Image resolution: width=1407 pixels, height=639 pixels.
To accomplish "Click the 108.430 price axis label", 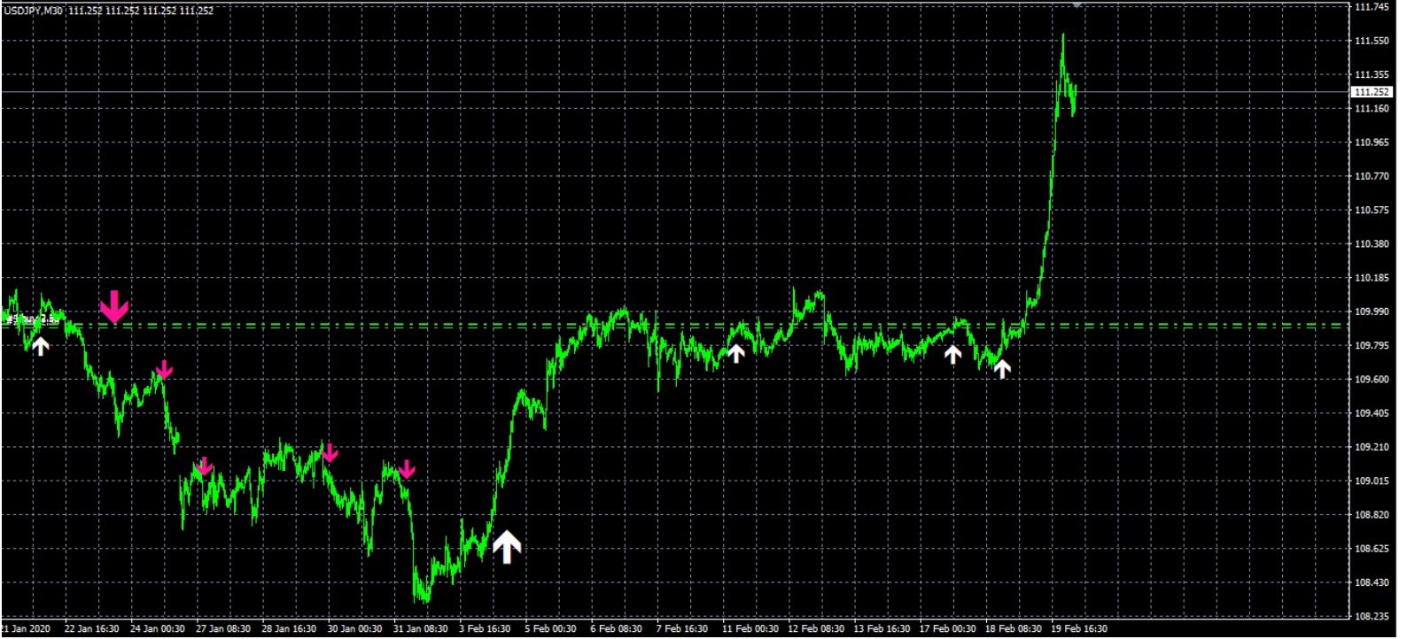I will tap(1372, 582).
